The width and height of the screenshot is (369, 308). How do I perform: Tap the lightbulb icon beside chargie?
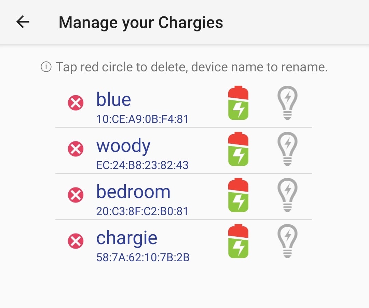point(288,241)
